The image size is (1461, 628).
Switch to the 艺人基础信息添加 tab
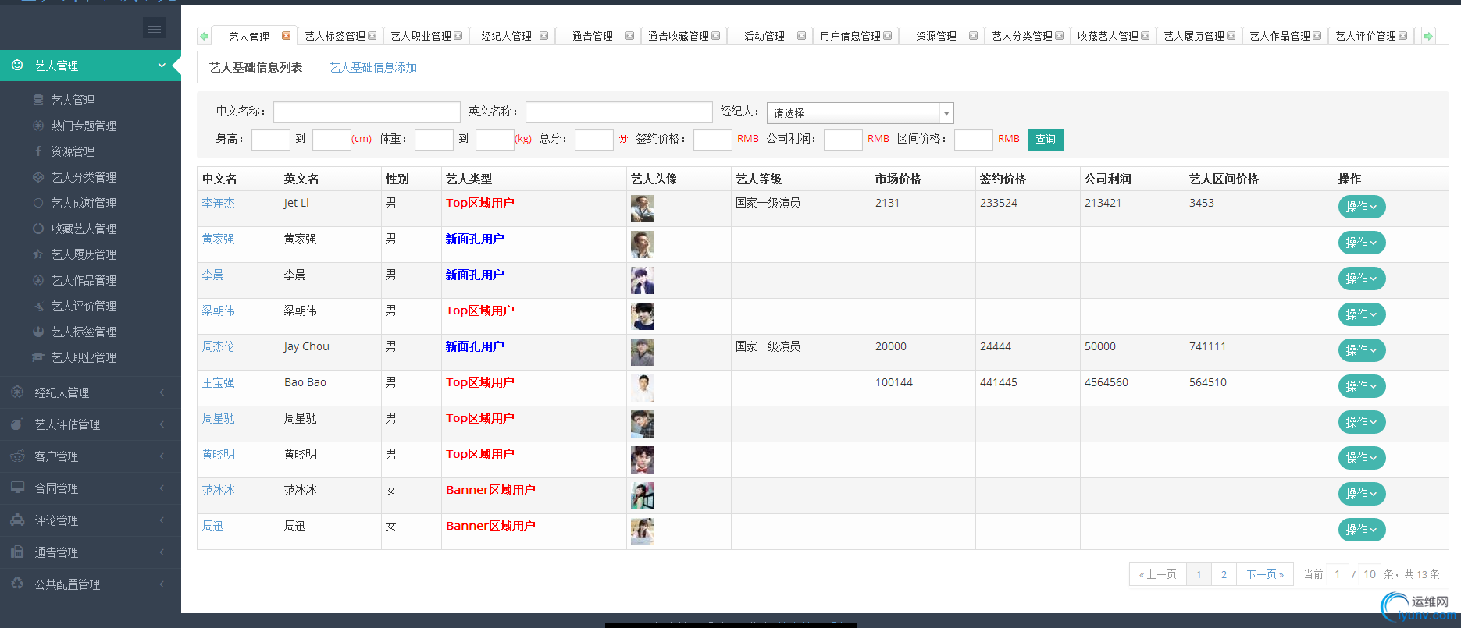tap(373, 67)
